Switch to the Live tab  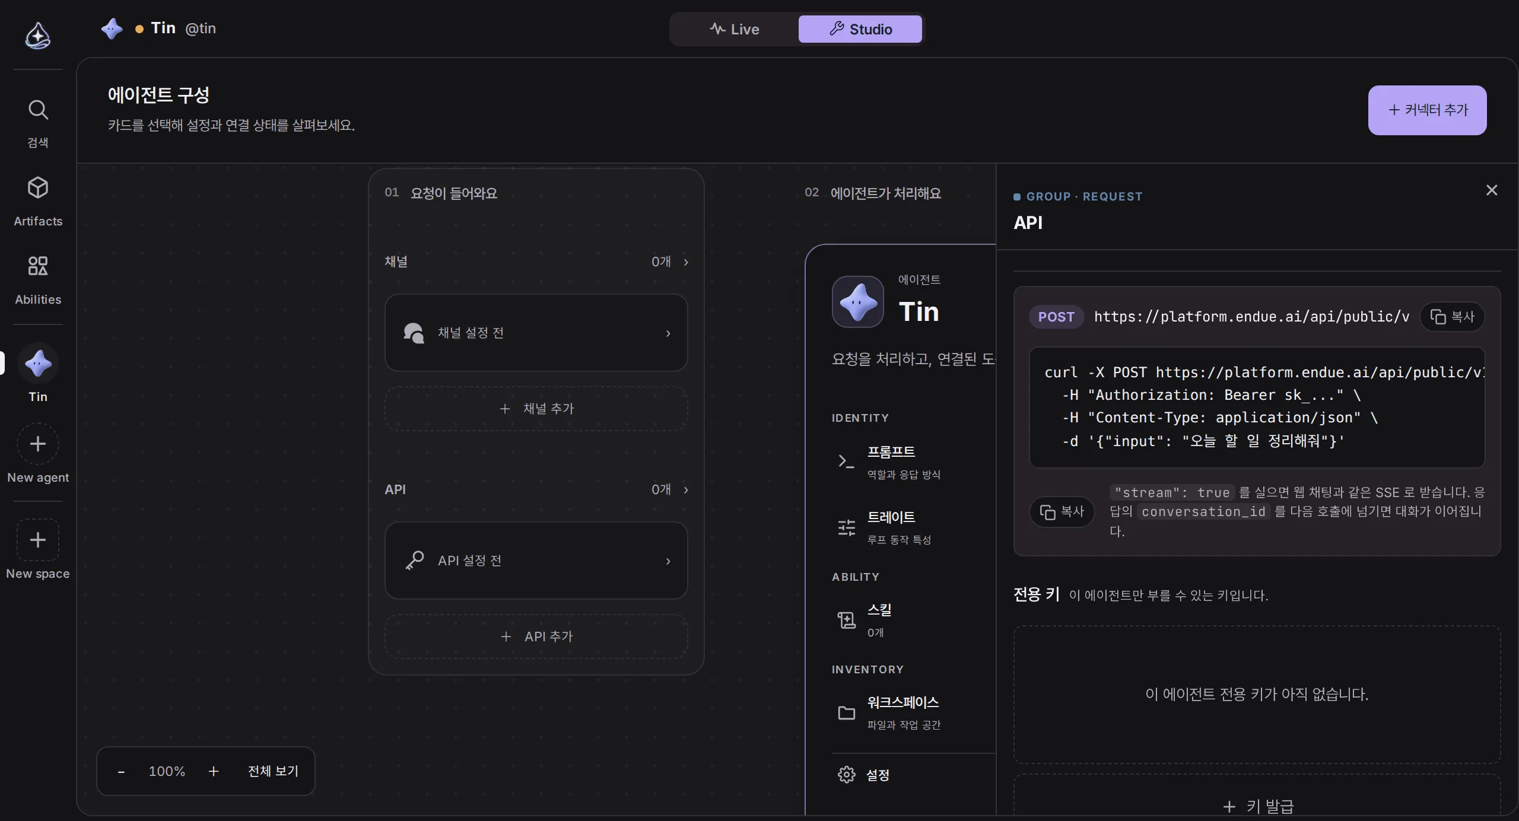coord(735,29)
